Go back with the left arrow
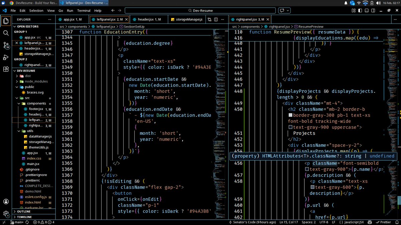The width and height of the screenshot is (401, 225). coord(113,10)
